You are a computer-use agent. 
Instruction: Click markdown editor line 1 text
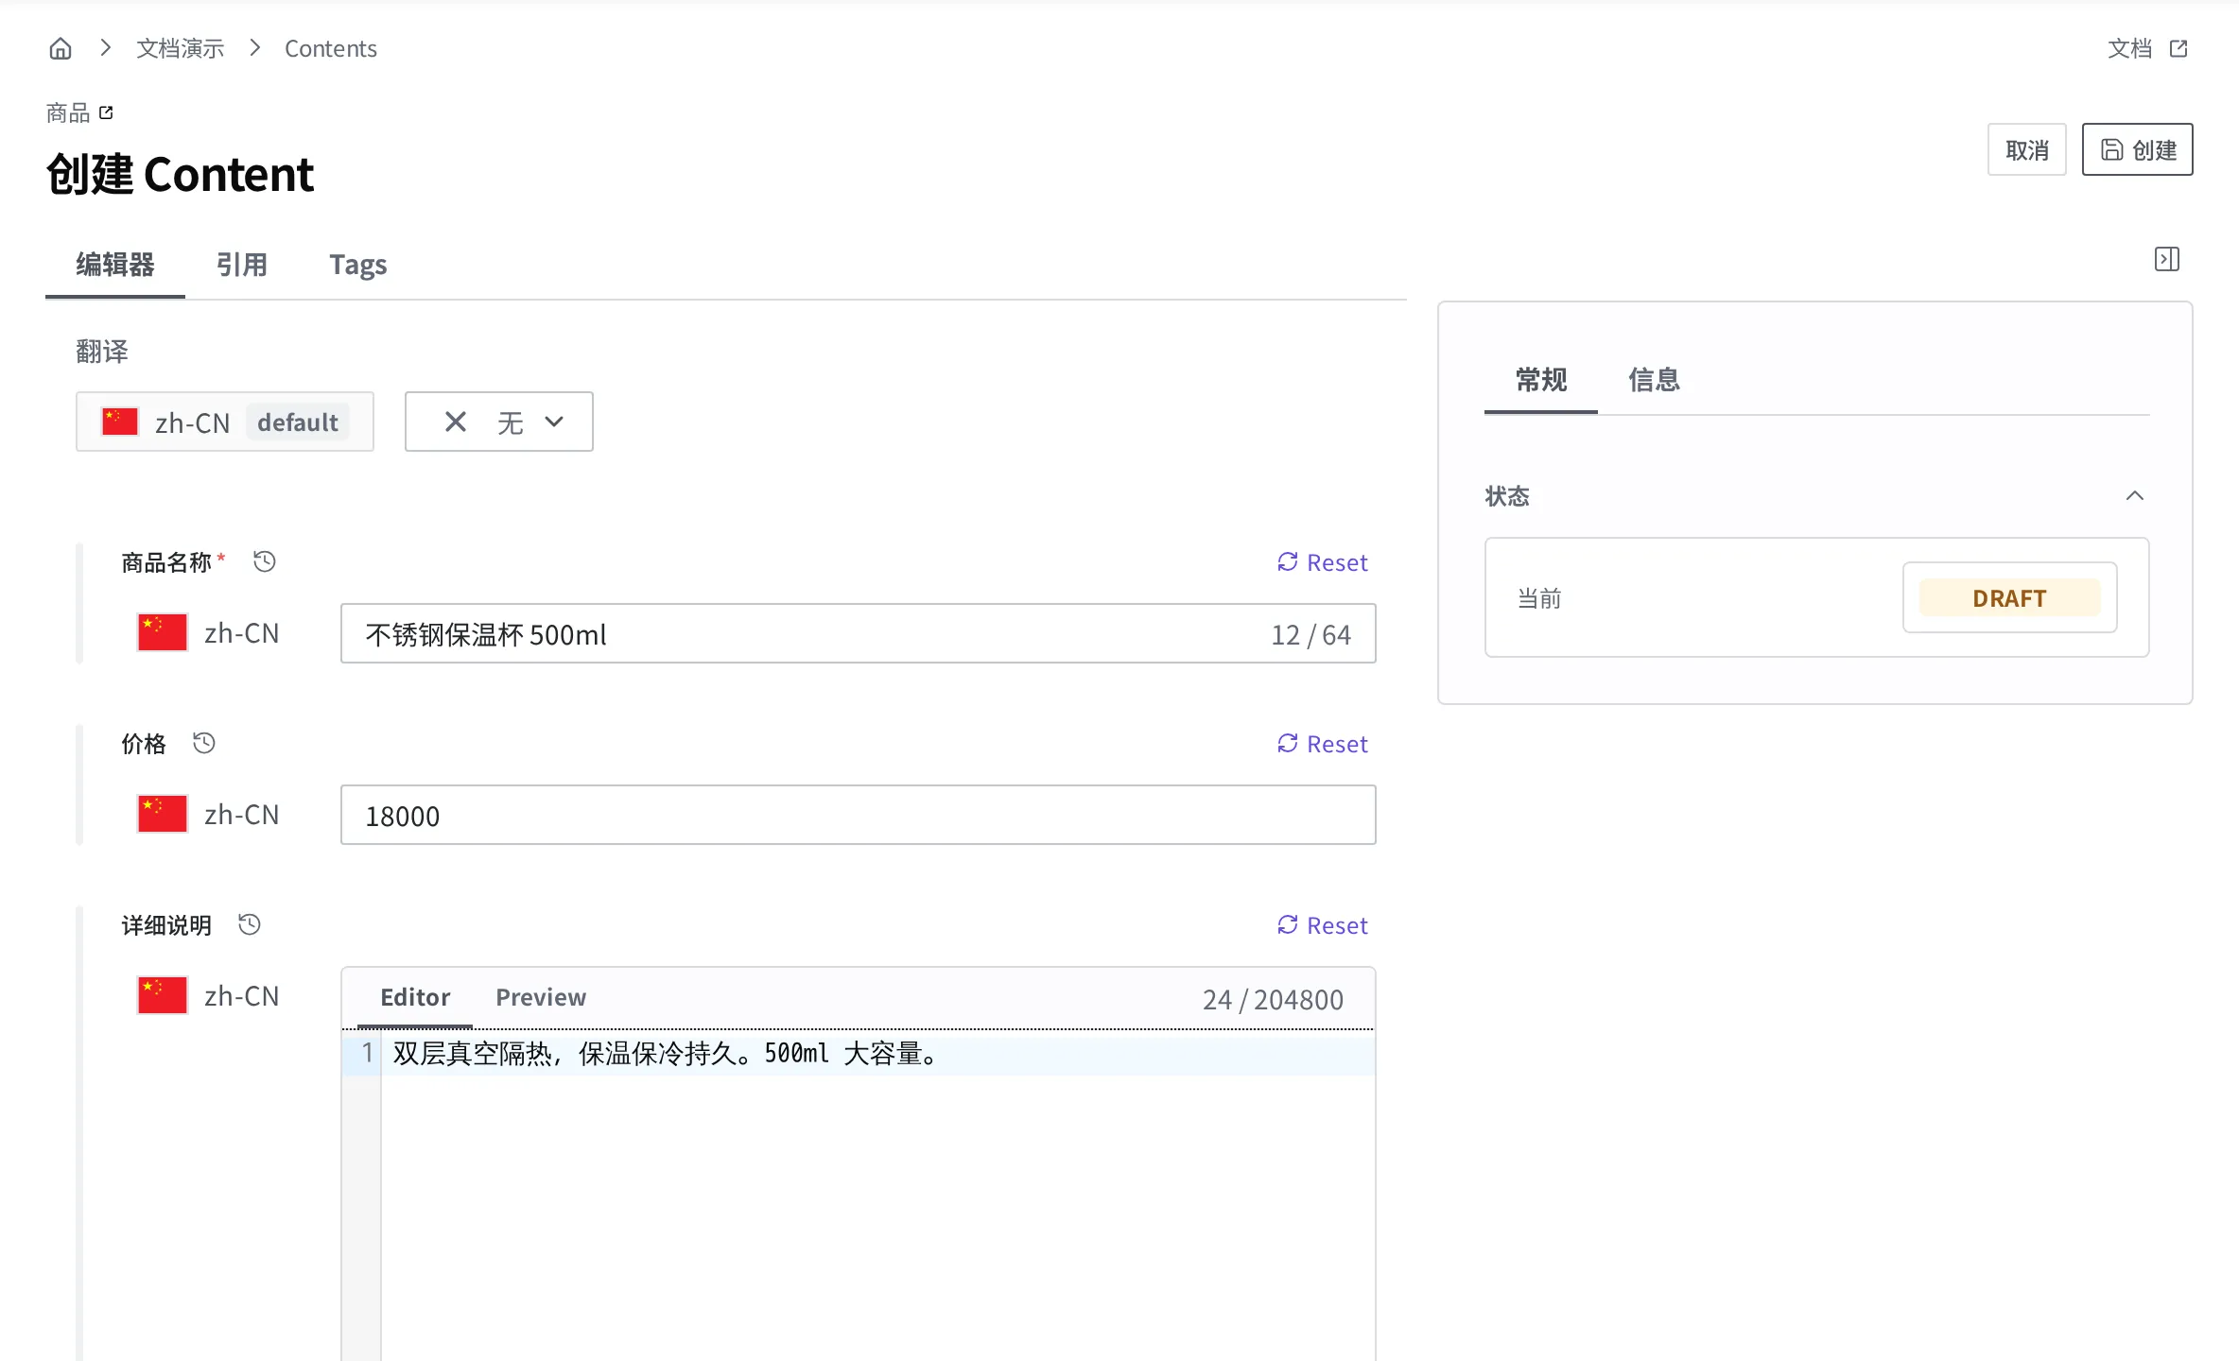click(x=666, y=1054)
